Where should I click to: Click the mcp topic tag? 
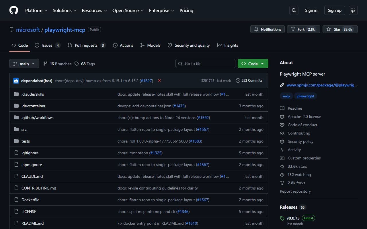click(x=286, y=96)
